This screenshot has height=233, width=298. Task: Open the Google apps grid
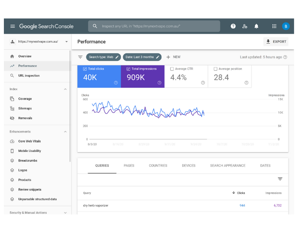(x=274, y=26)
